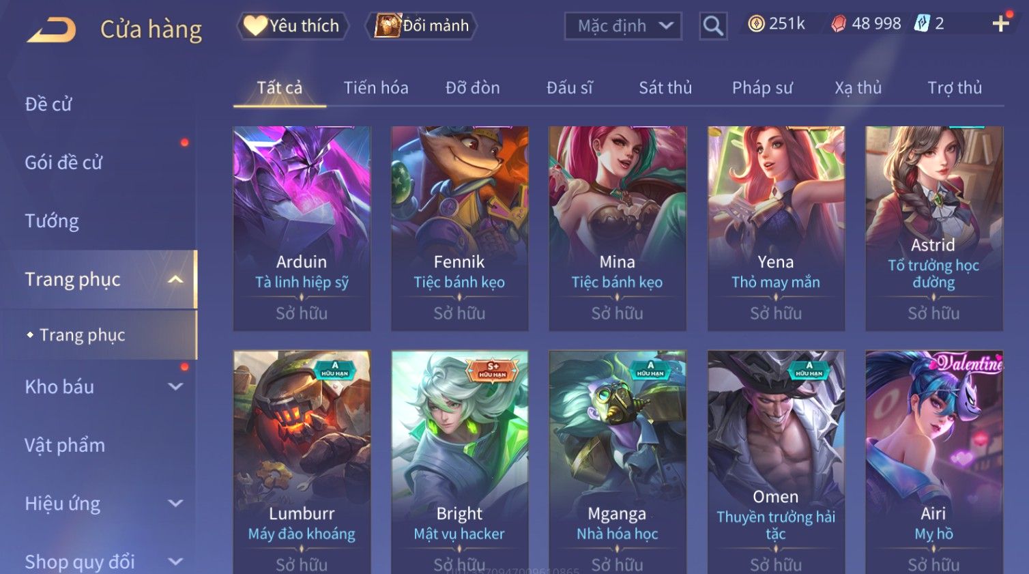This screenshot has height=574, width=1029.
Task: Switch to the Pháp sư tab
Action: point(762,88)
